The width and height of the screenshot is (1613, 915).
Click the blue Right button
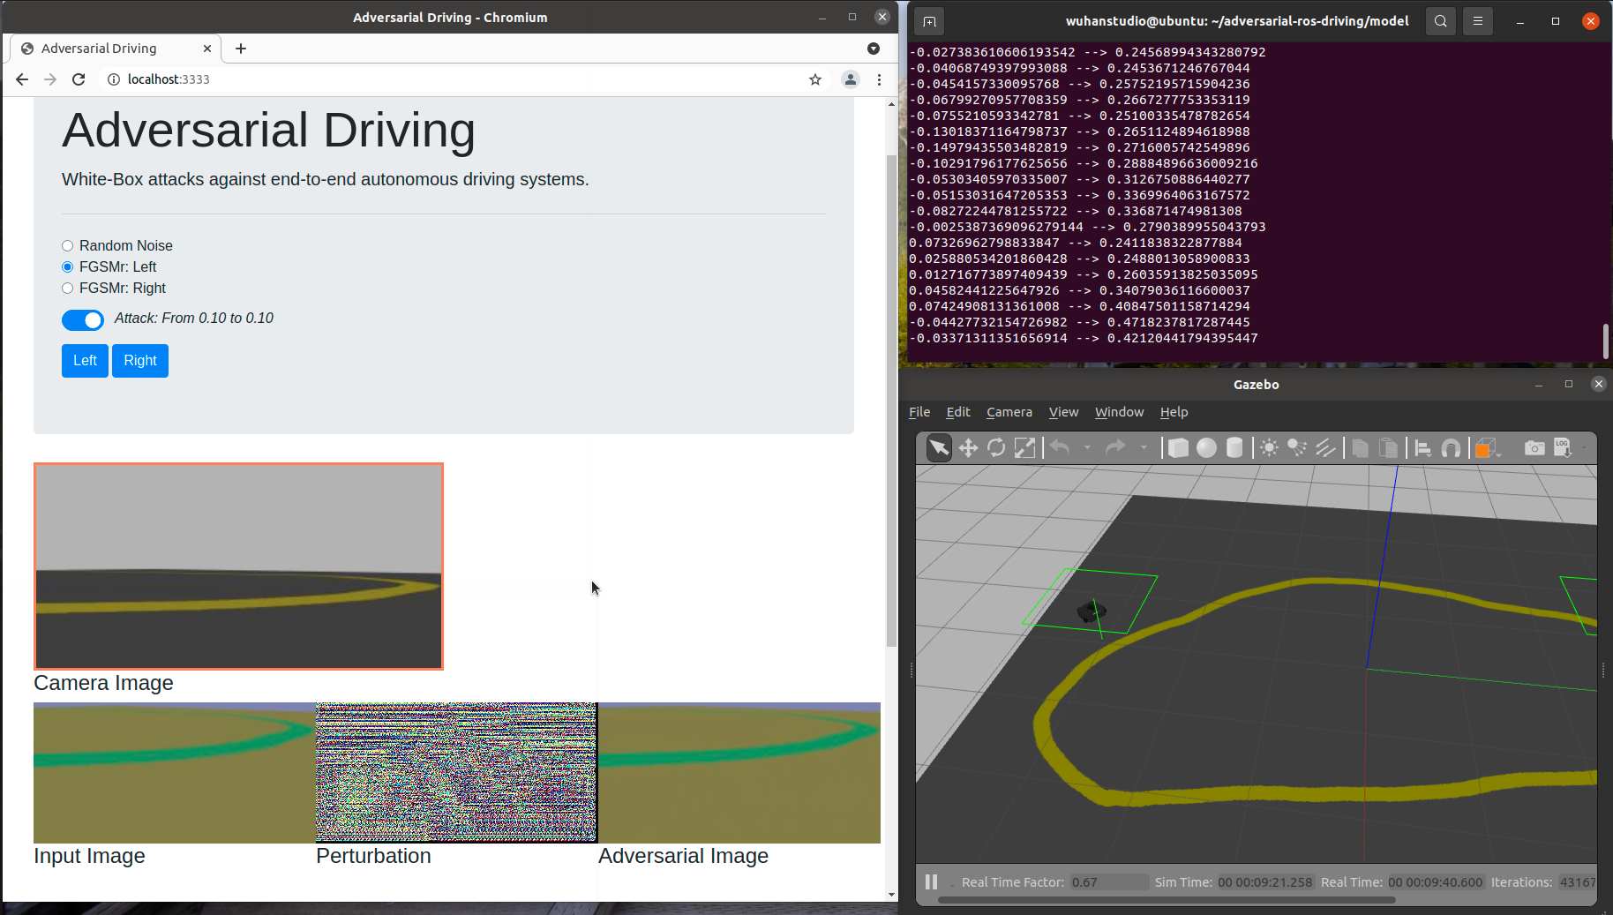click(x=140, y=361)
